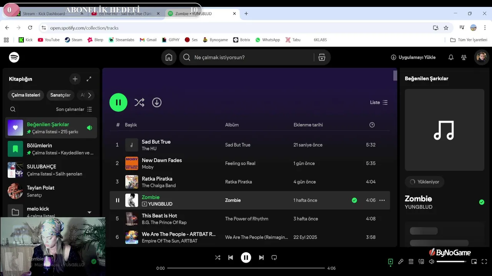This screenshot has height=276, width=492.
Task: Toggle repeat in player bar
Action: [x=274, y=258]
